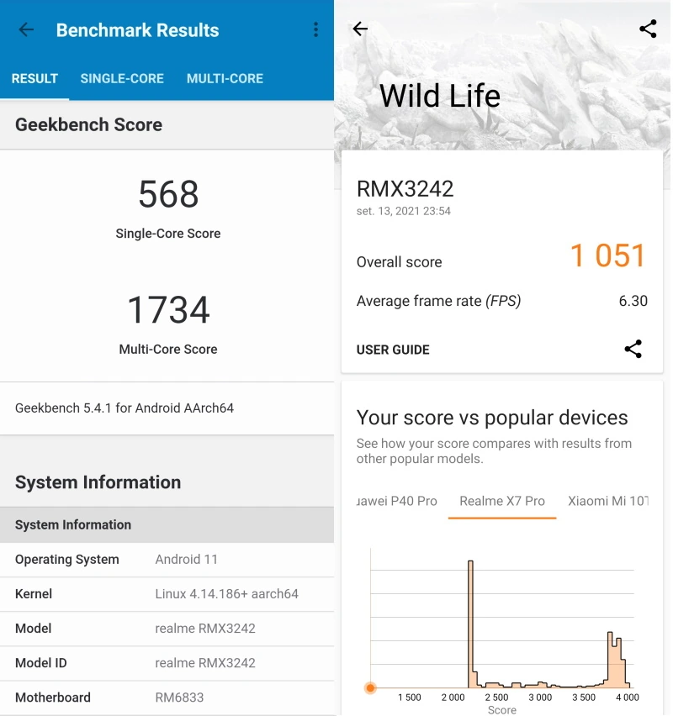
Task: Select the Model realme RMX3242 row
Action: [167, 629]
